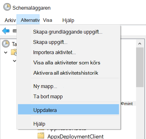Viewport: 146px width, 139px height.
Task: Select Skapa grundläggande uppgift...
Action: [x=69, y=32]
